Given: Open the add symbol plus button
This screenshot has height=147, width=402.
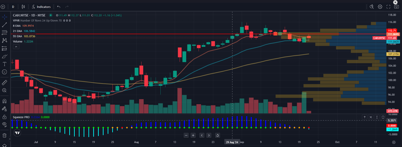Looking at the screenshot, I should click(x=3, y=7).
